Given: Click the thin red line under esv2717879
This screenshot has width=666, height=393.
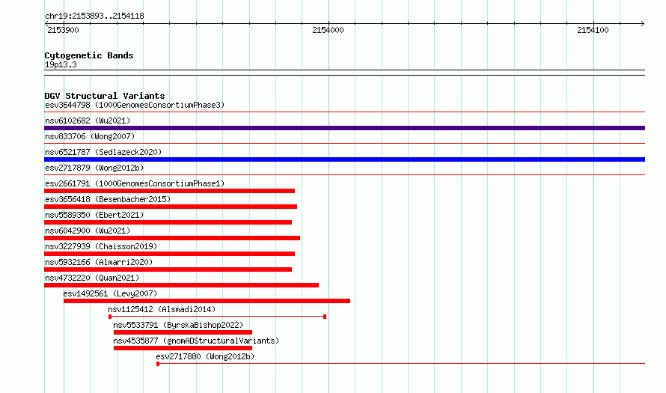Looking at the screenshot, I should pos(344,175).
